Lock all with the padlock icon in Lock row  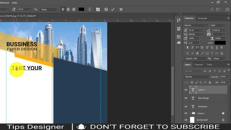coord(210,82)
